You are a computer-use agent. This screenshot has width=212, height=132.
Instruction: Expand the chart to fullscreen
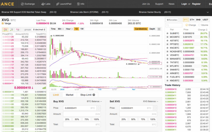(159, 29)
